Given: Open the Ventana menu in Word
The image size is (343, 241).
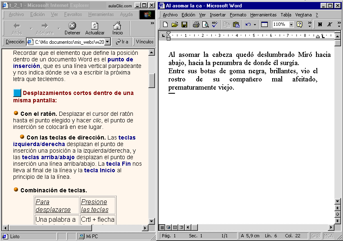Looking at the screenshot, I should 303,15.
